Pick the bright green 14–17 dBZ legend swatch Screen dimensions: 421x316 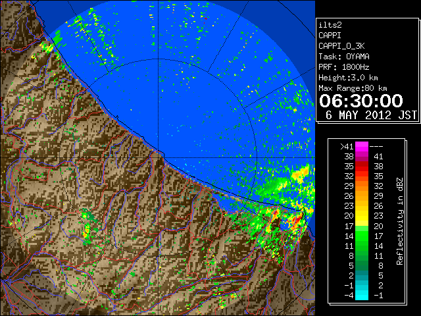pyautogui.click(x=362, y=236)
